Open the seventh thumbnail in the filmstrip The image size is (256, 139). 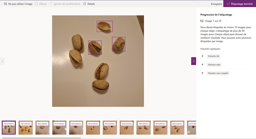[x=110, y=128]
